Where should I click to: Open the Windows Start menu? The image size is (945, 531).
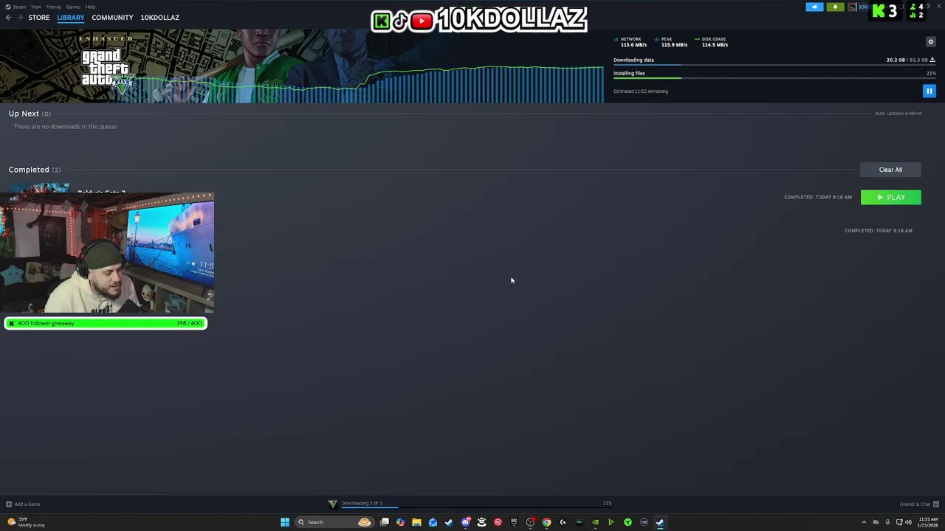click(285, 522)
